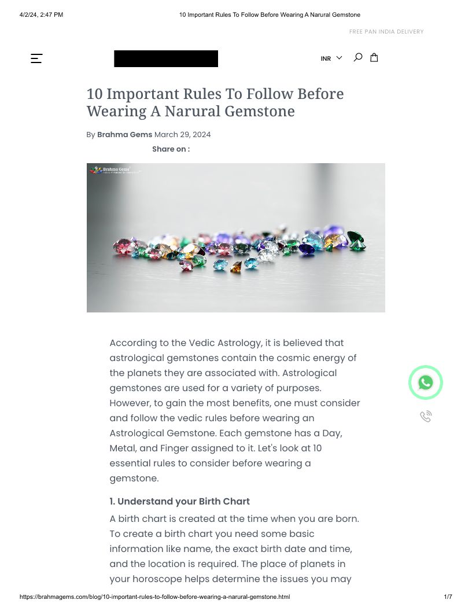
Task: Expand the chevron beside INR
Action: click(340, 58)
